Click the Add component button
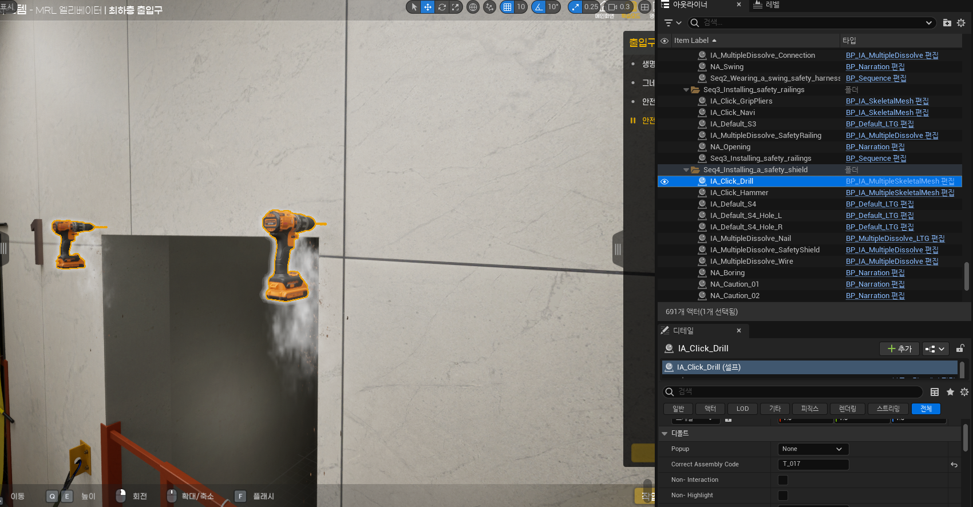 click(899, 348)
